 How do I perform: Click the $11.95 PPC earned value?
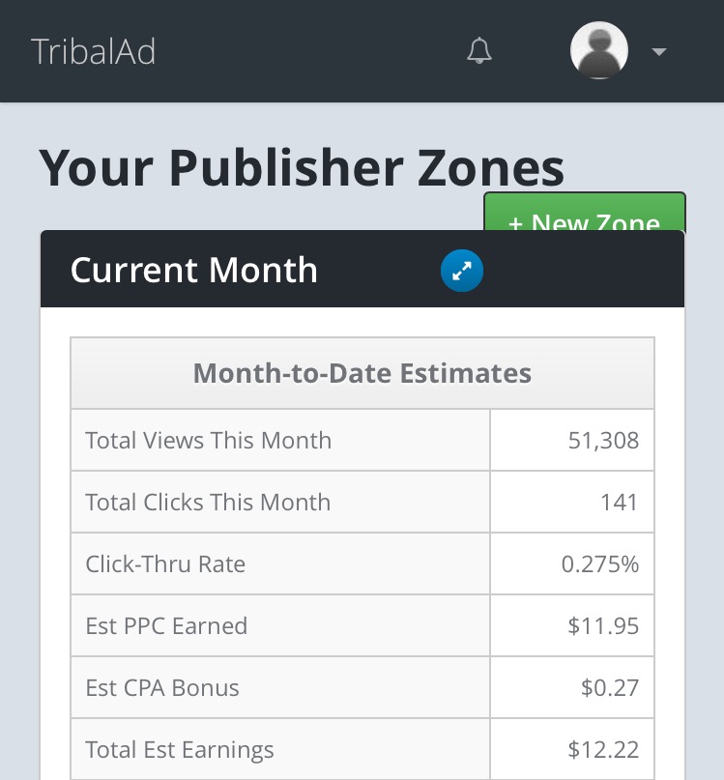point(603,626)
